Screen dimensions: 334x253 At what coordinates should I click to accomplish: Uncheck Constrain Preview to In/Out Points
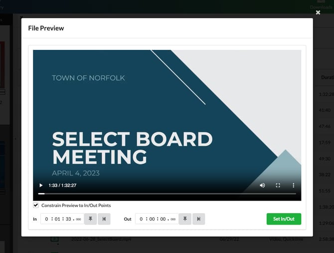coord(36,205)
